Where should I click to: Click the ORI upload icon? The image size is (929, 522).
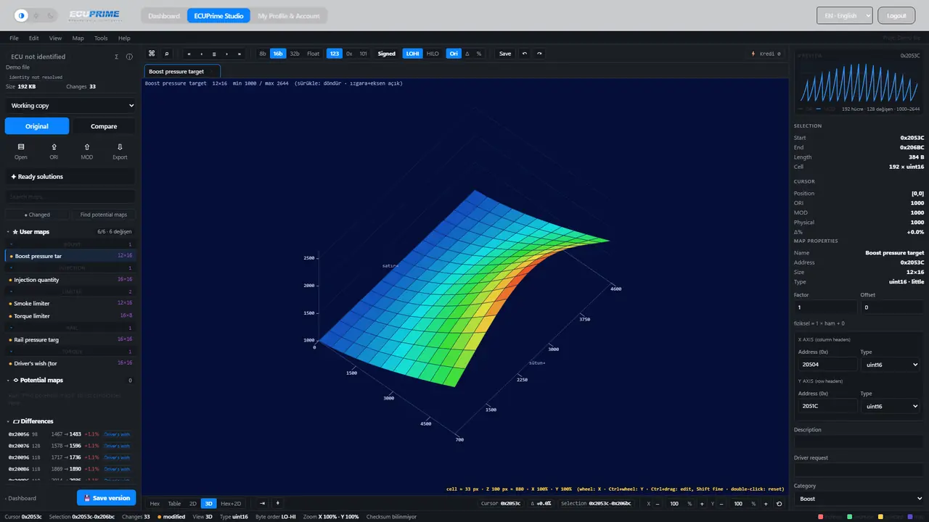pyautogui.click(x=54, y=146)
